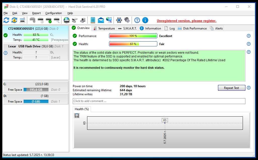Click the Health 63 % bar in Overview

[x=133, y=44]
